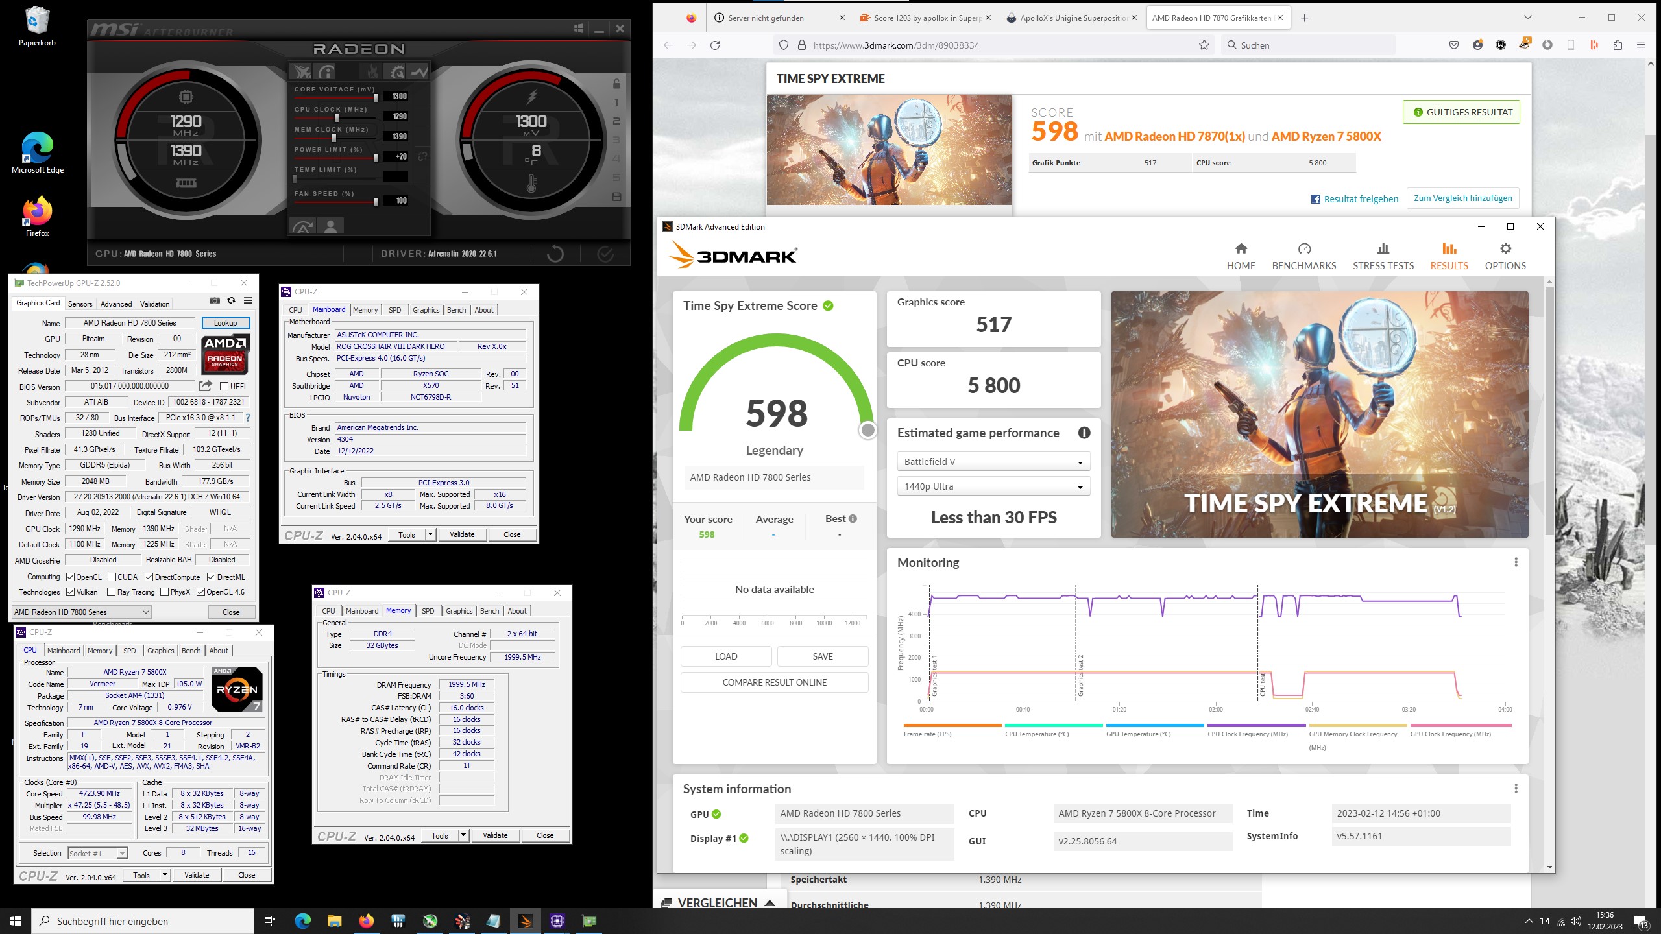The image size is (1661, 934).
Task: Toggle CUDA checkbox in GPU-Z
Action: [x=112, y=577]
